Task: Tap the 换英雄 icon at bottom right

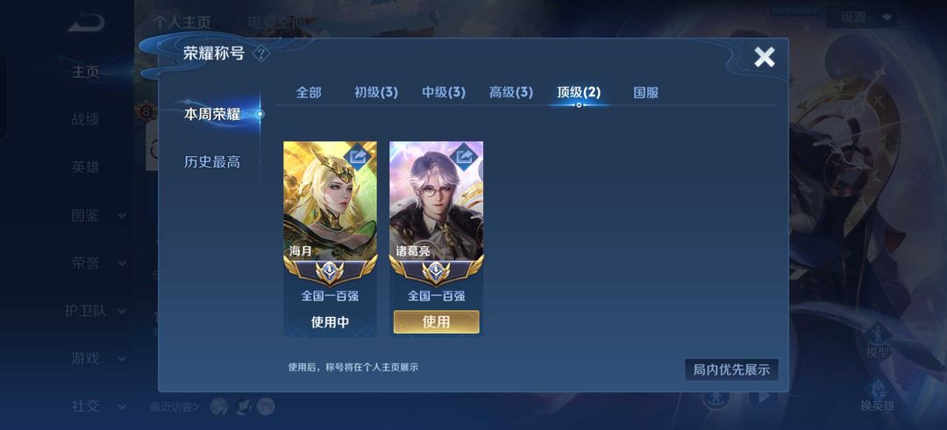Action: 877,396
